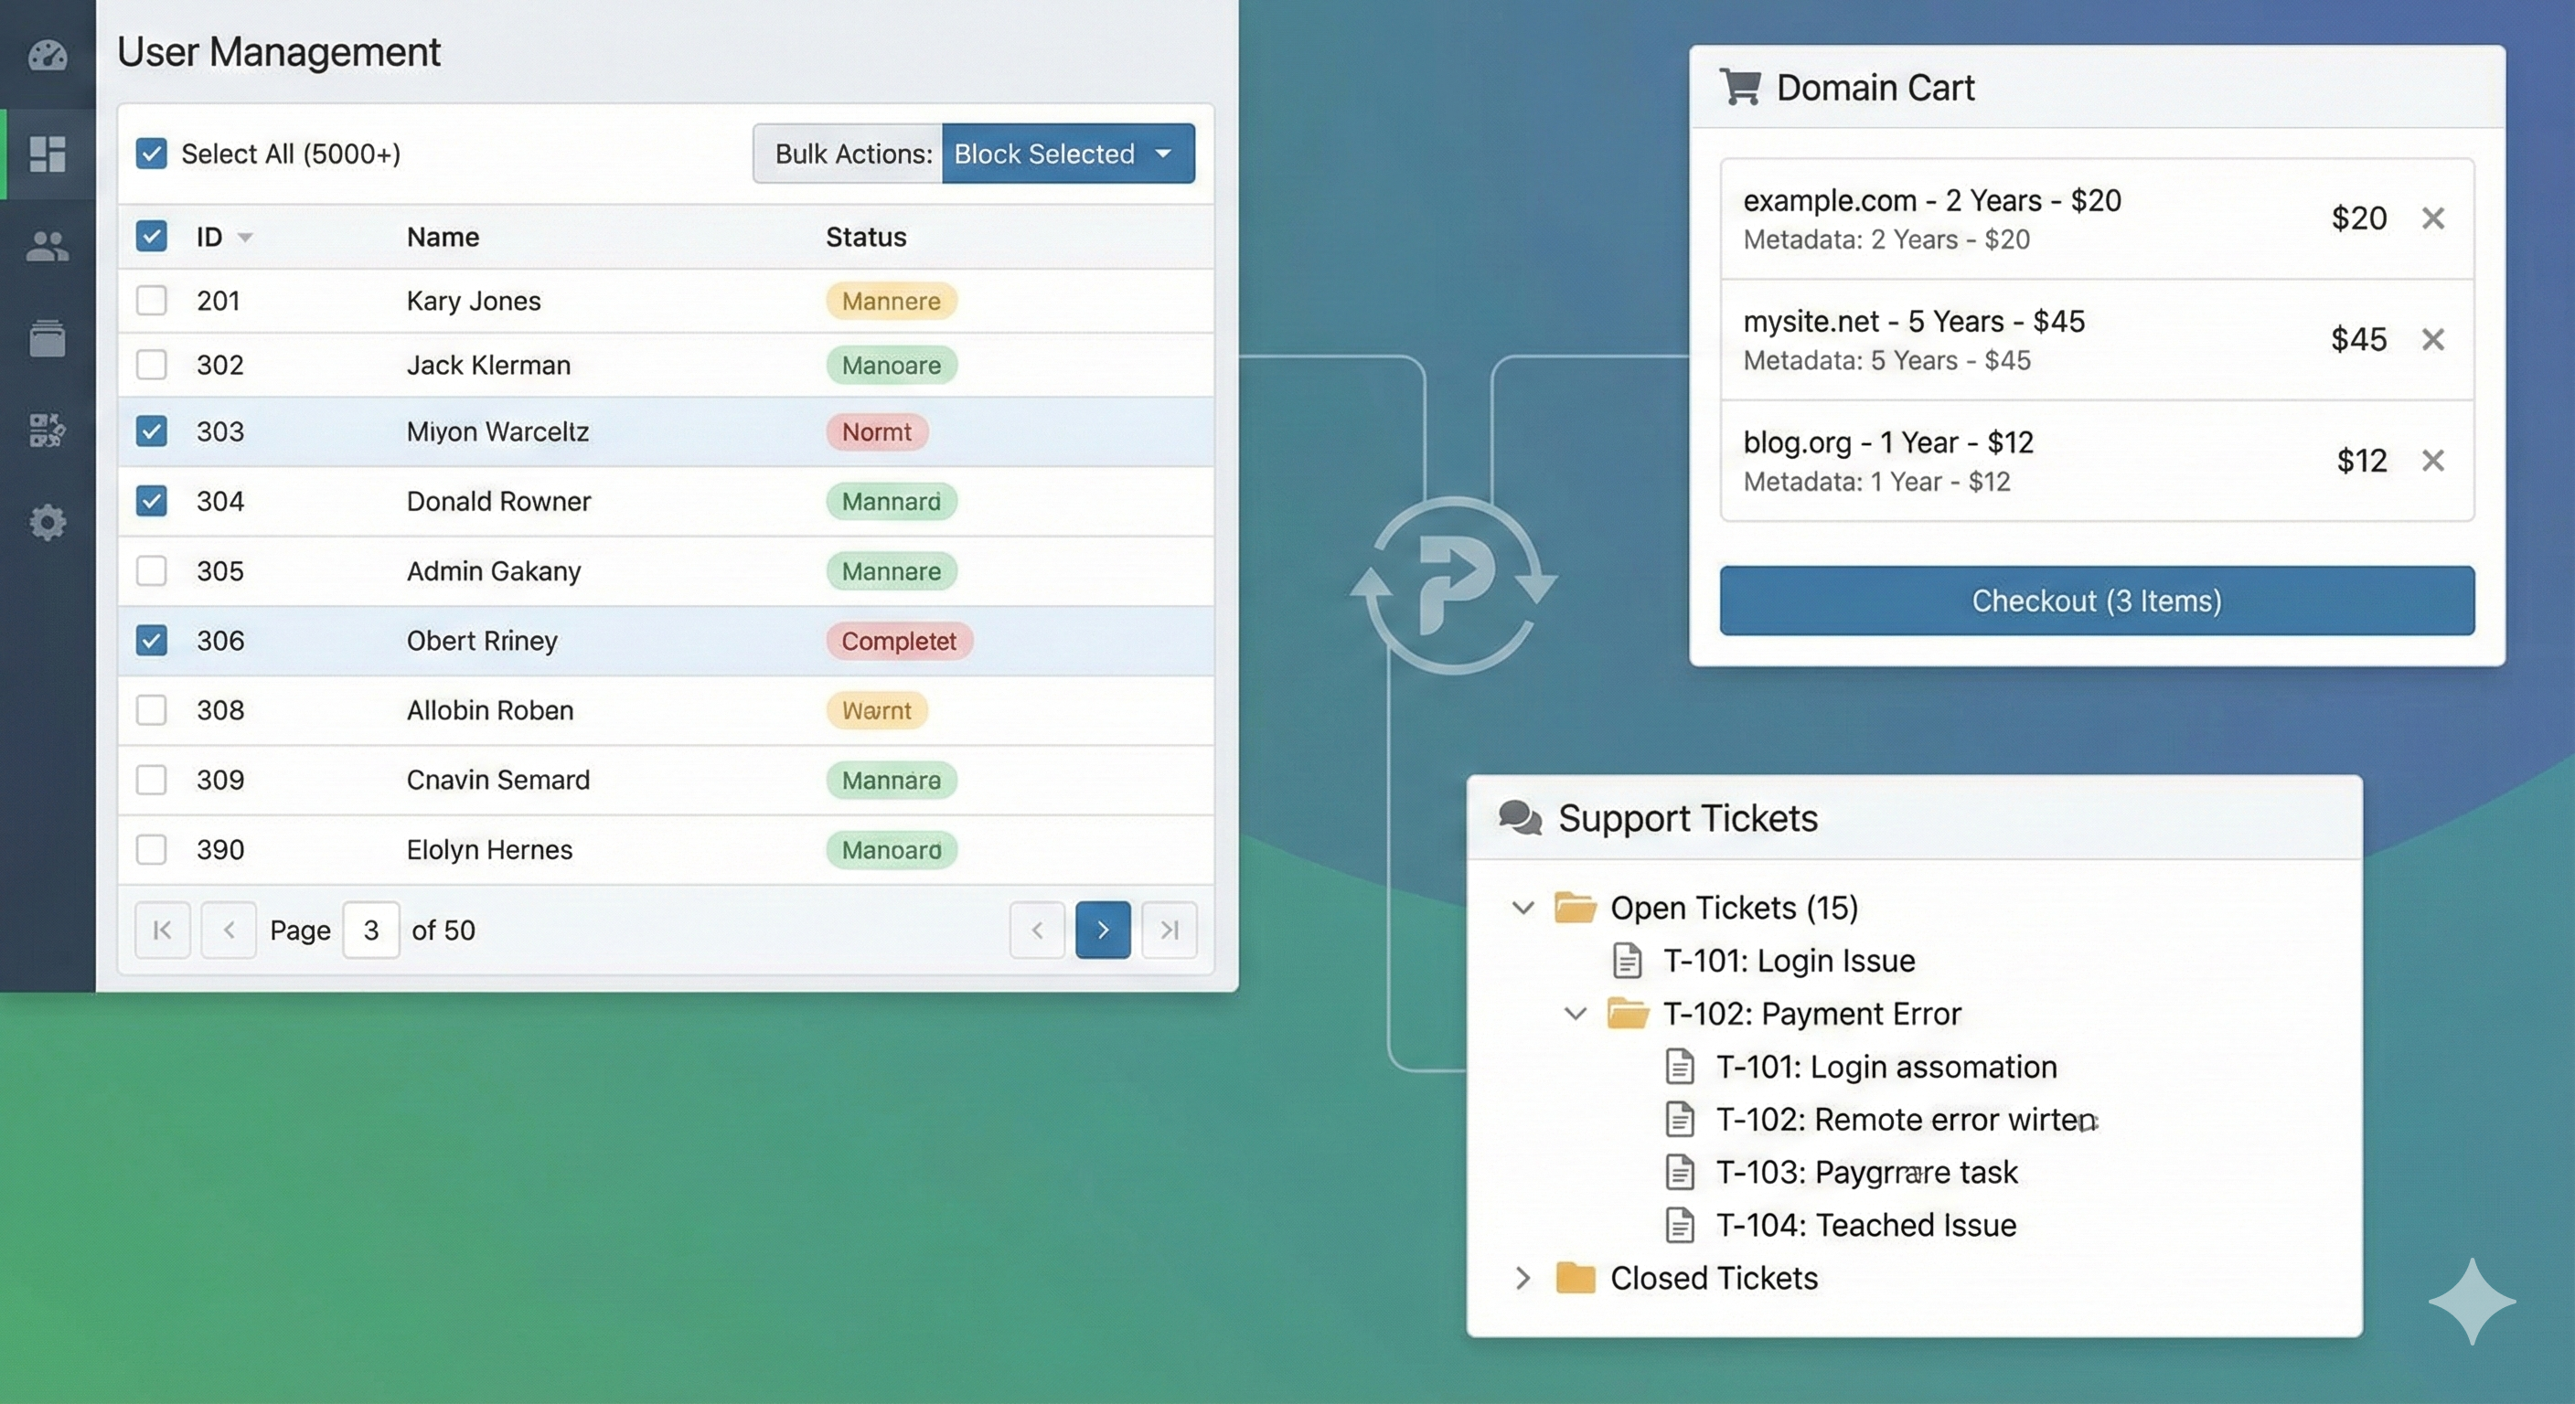Select the users group sidebar icon
Screen dimensions: 2575x1404
(x=47, y=246)
